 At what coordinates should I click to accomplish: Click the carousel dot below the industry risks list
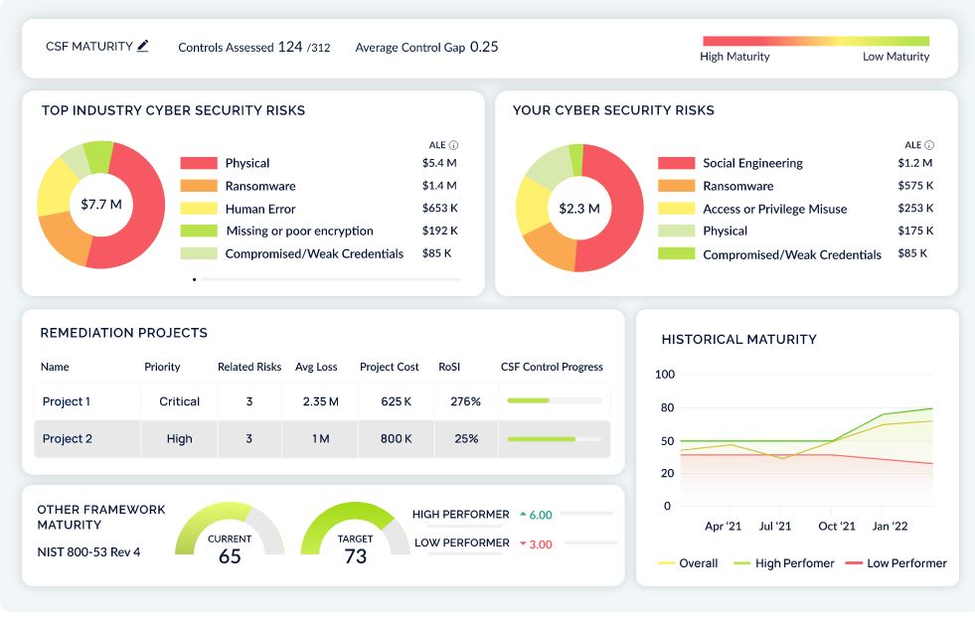pos(194,280)
